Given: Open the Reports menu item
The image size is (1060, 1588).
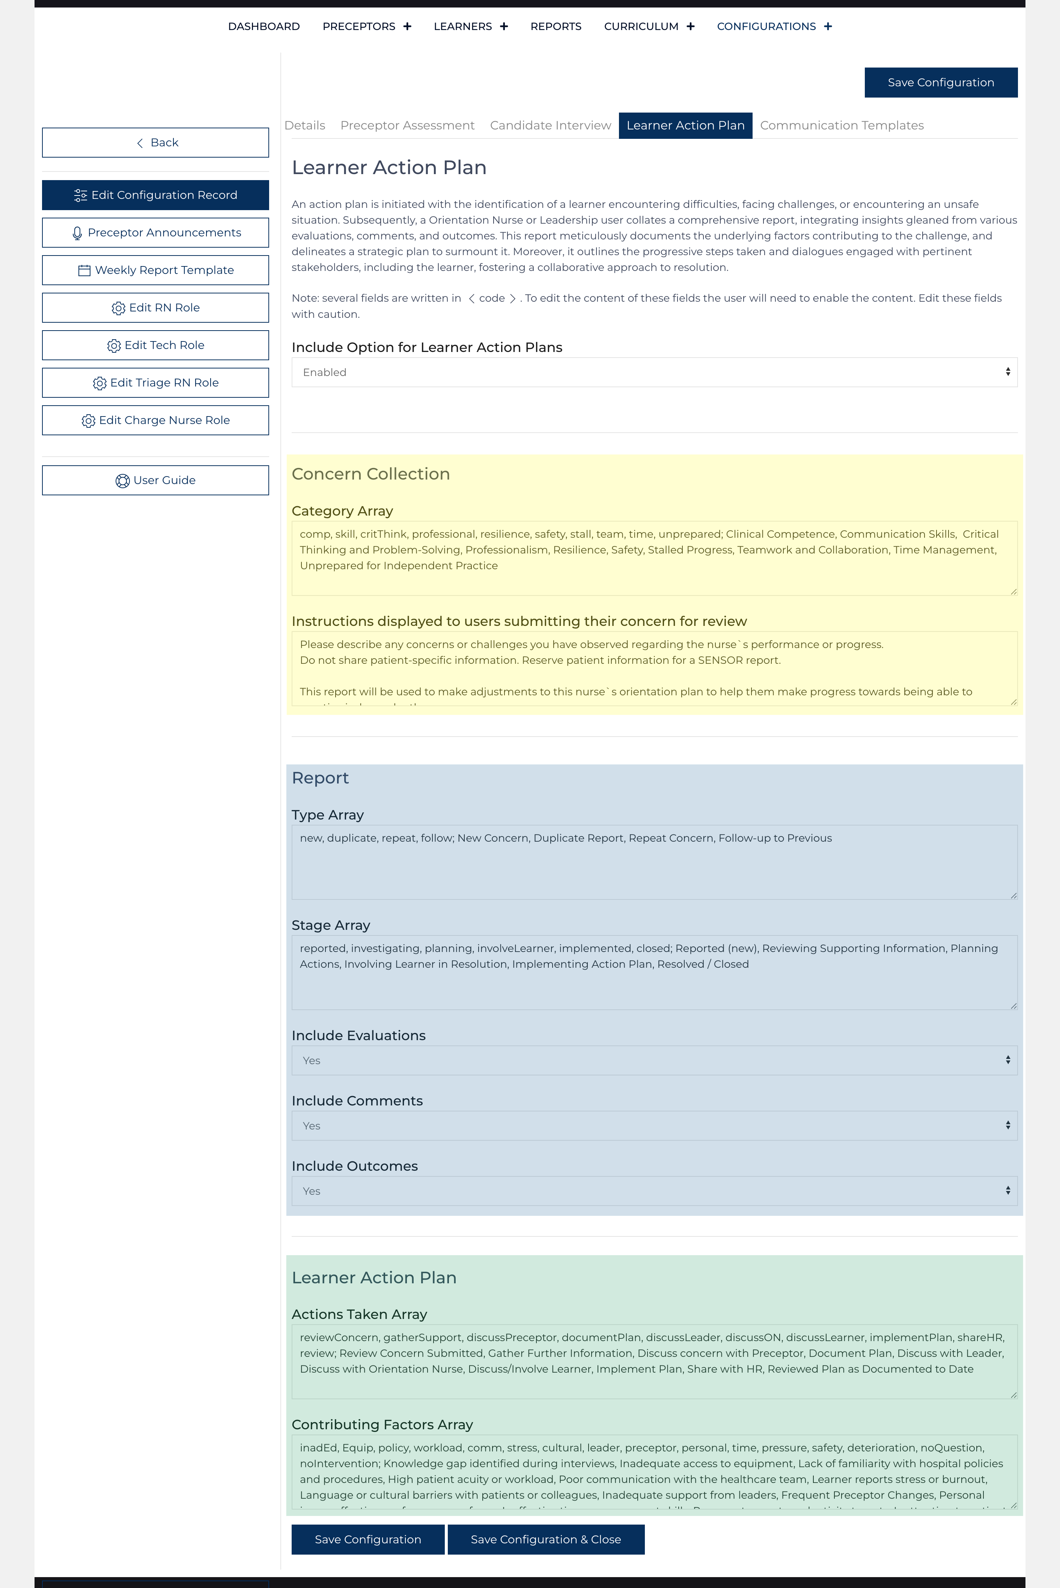Looking at the screenshot, I should 555,26.
